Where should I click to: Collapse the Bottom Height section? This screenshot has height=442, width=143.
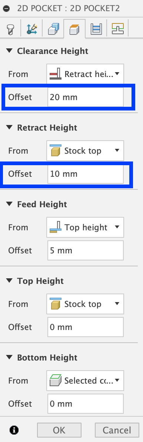[10, 358]
